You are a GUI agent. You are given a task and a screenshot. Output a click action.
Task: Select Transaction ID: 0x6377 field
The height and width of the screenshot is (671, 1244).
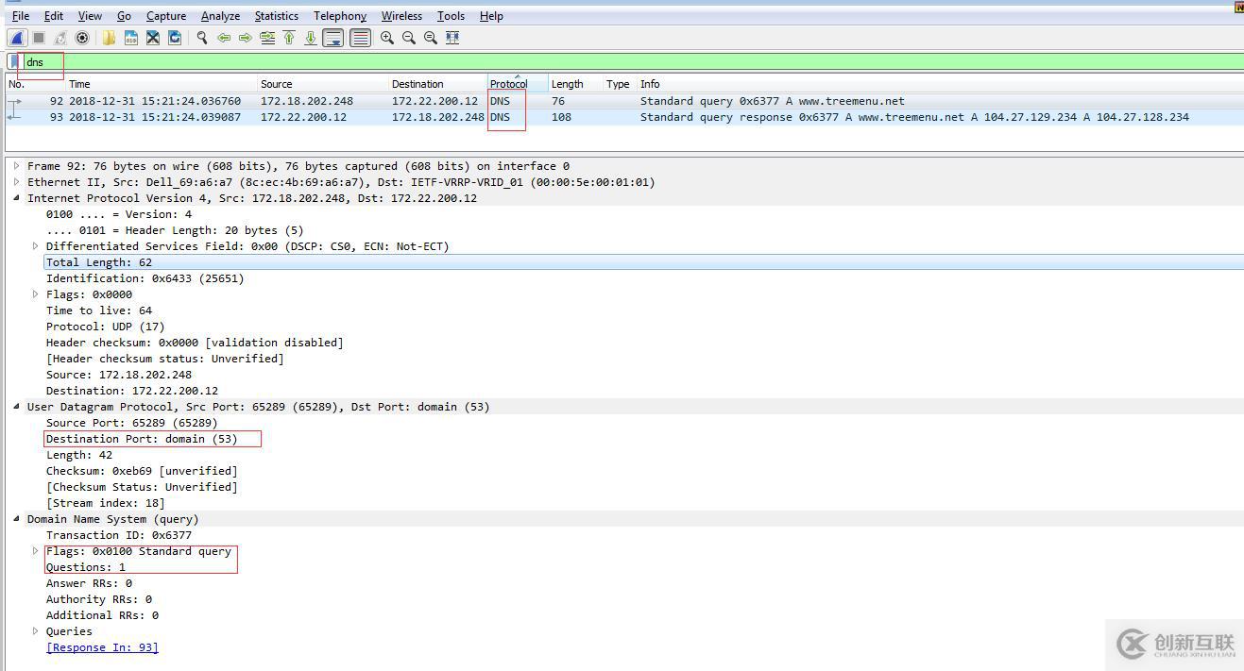pos(119,535)
